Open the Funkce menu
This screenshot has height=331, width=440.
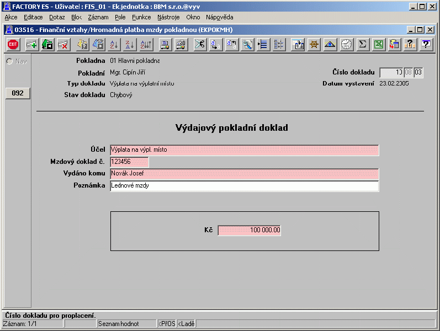[x=141, y=17]
